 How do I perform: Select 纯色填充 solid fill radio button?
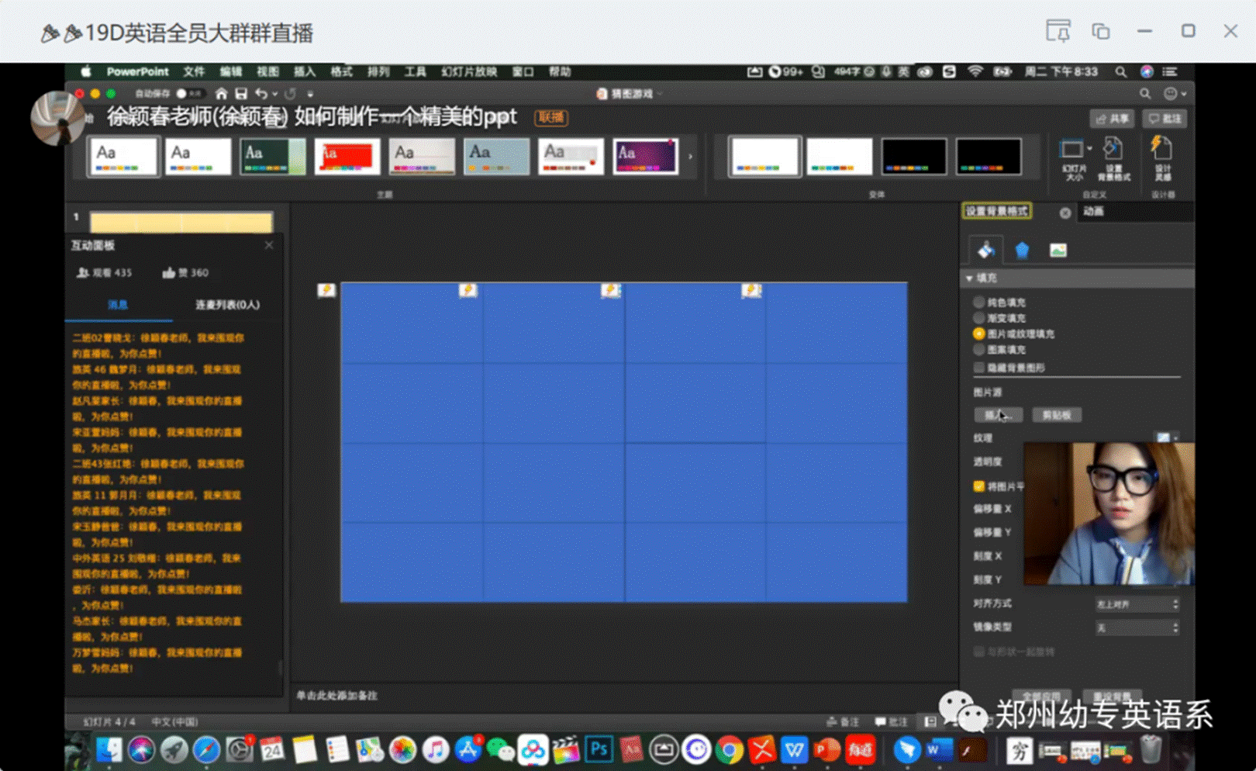click(979, 303)
